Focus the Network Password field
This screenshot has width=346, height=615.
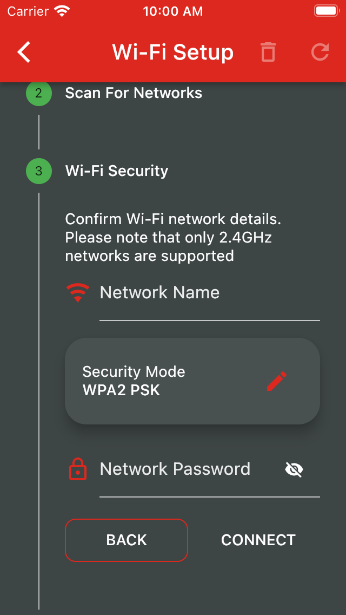tap(189, 469)
